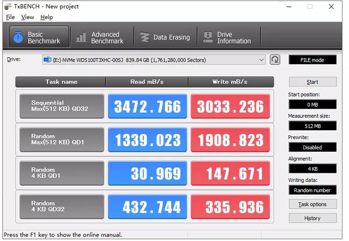This screenshot has height=241, width=349.
Task: Click the TxBENCH app icon in the title bar
Action: [8, 7]
